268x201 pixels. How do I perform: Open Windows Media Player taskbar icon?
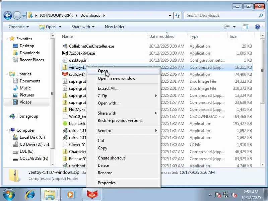click(70, 195)
